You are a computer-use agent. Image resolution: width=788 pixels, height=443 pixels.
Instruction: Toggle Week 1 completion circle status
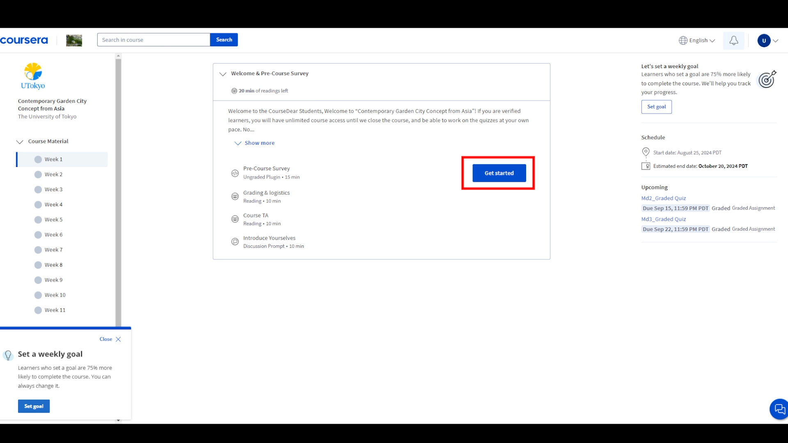pos(38,159)
